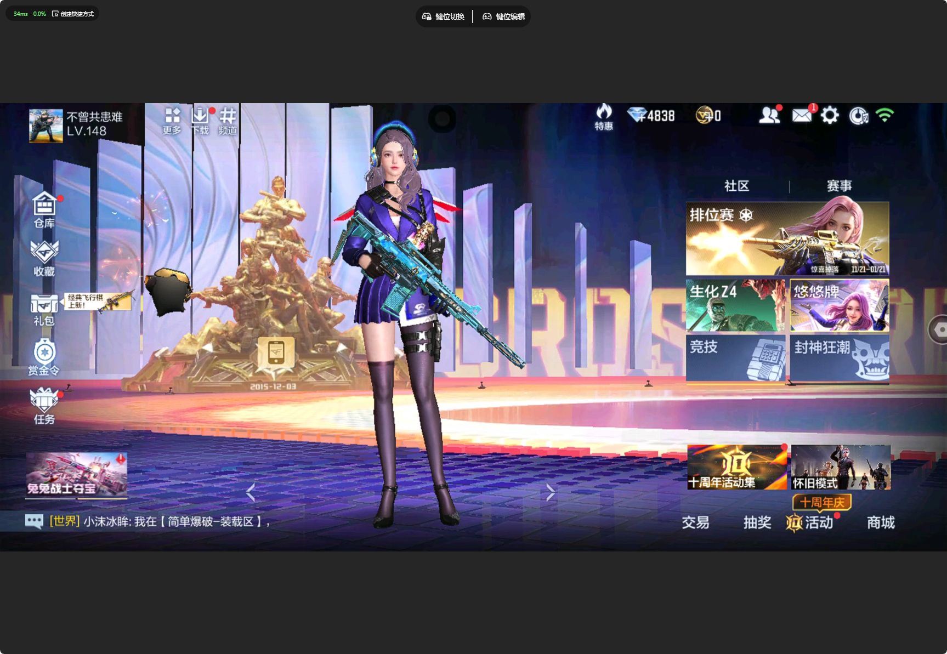Show previous character with left arrow
Image resolution: width=947 pixels, height=654 pixels.
(x=251, y=492)
